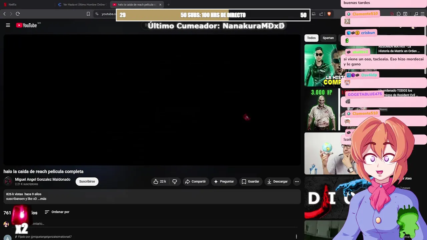This screenshot has width=427, height=240.
Task: Click video title halo la caida de reach
Action: (x=43, y=171)
